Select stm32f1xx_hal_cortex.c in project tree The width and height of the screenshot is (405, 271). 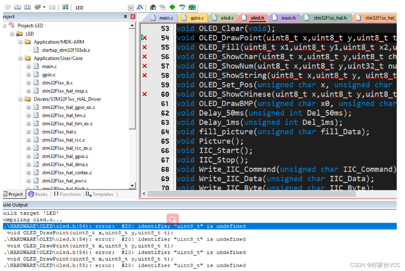point(67,173)
